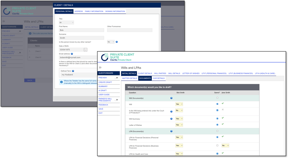Open help icon for LPA Document(s) row

(171, 131)
